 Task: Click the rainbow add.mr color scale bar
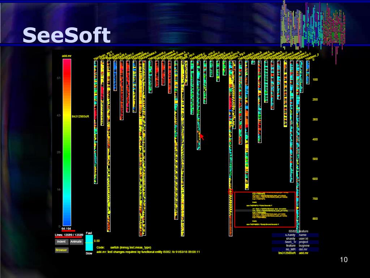(67, 142)
